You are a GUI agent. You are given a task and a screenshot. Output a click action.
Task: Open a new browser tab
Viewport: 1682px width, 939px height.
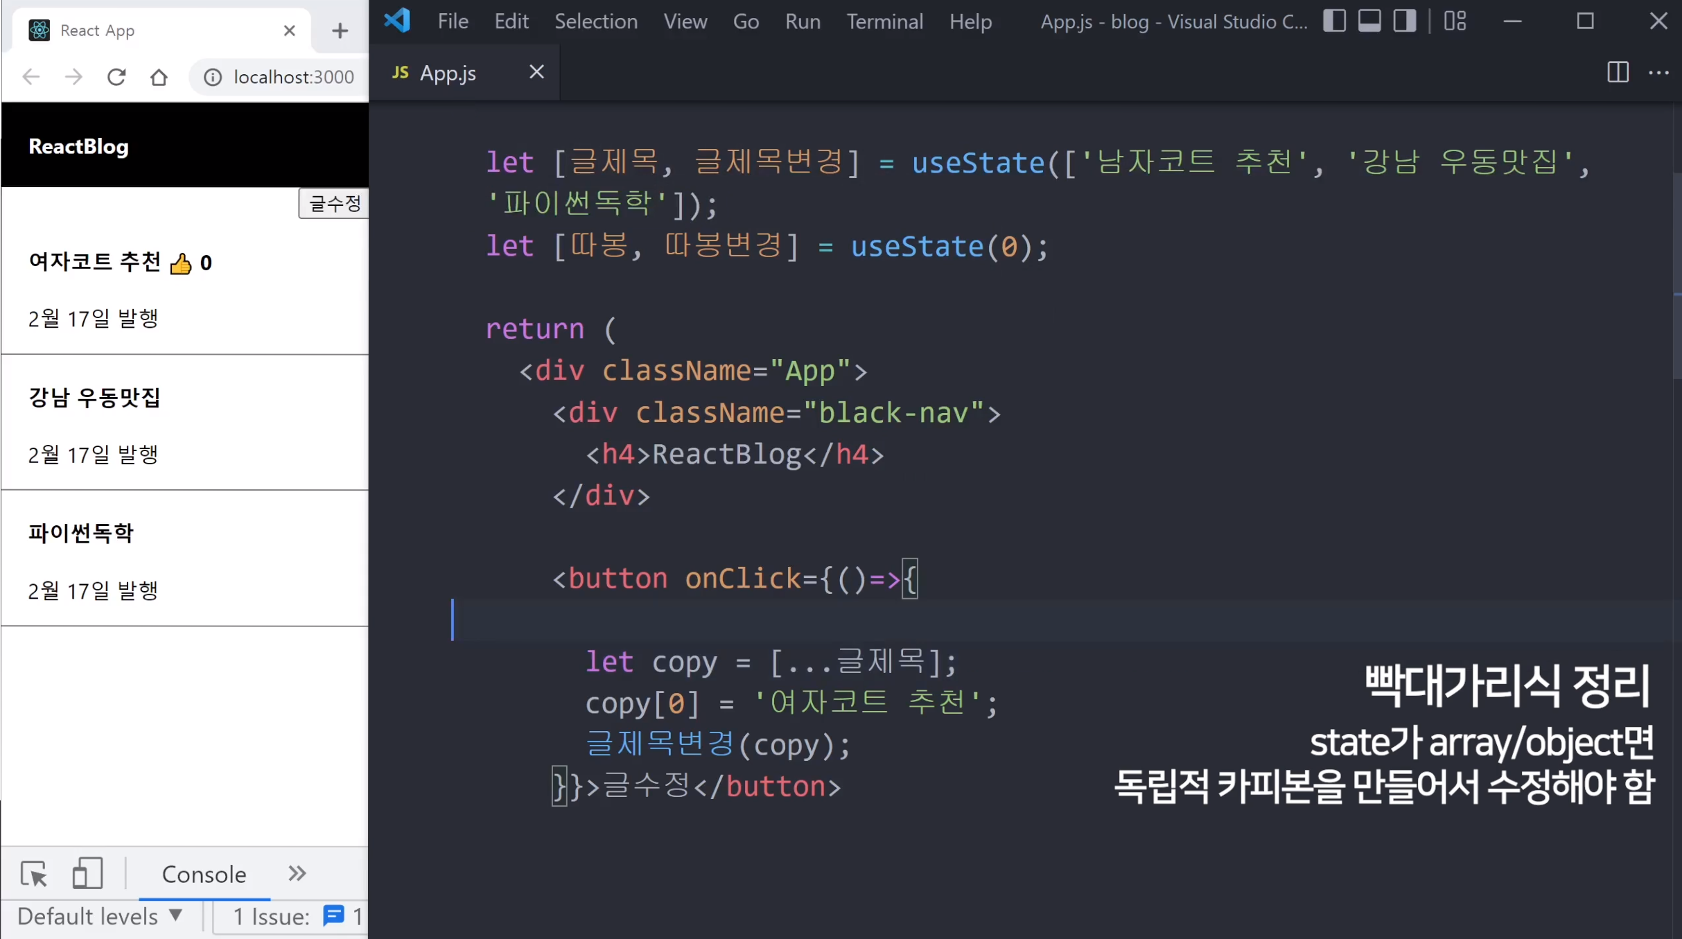[x=340, y=30]
